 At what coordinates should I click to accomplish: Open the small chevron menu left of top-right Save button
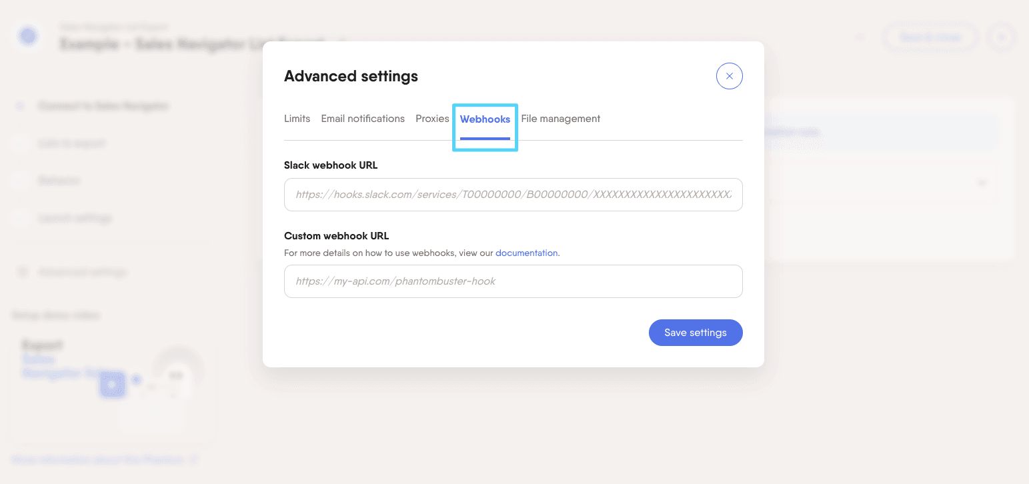[x=860, y=37]
